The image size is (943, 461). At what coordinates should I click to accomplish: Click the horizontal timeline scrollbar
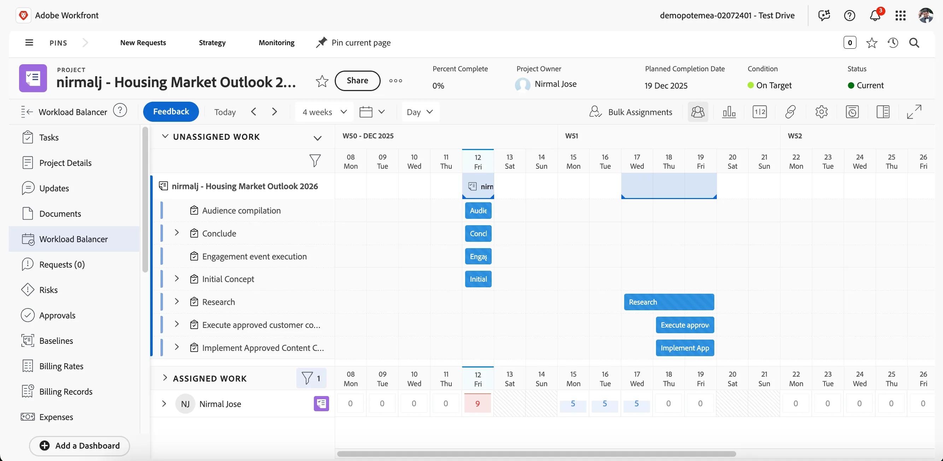click(536, 454)
